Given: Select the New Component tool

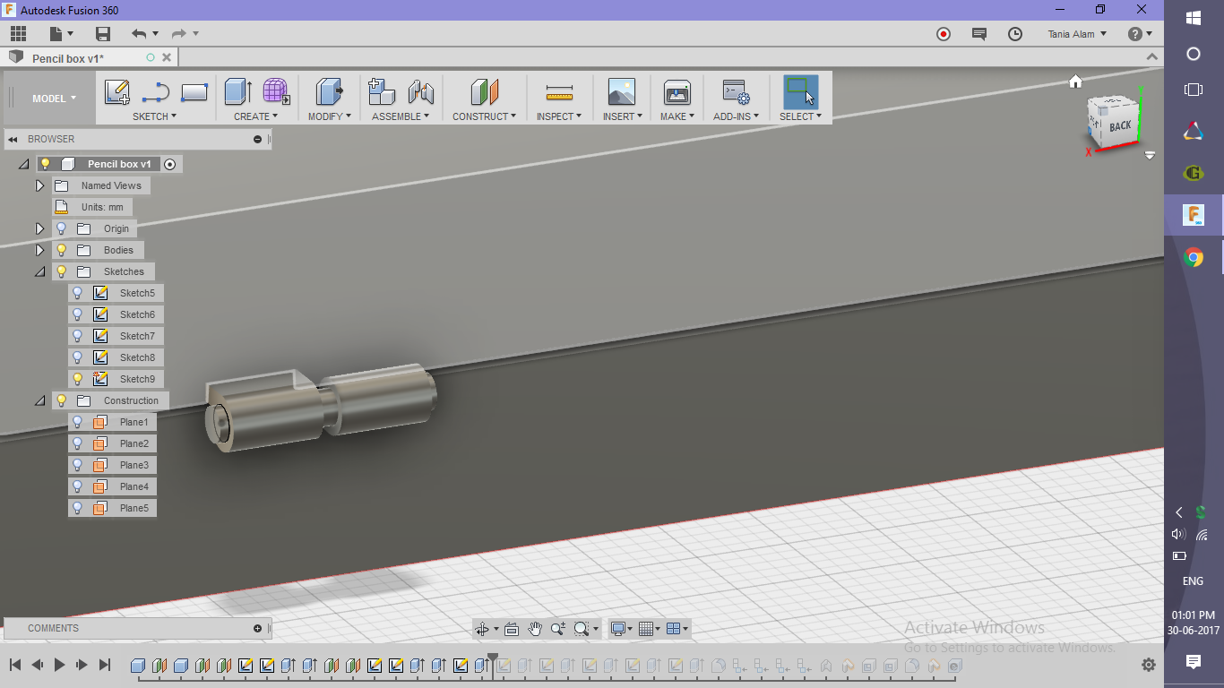Looking at the screenshot, I should point(382,92).
